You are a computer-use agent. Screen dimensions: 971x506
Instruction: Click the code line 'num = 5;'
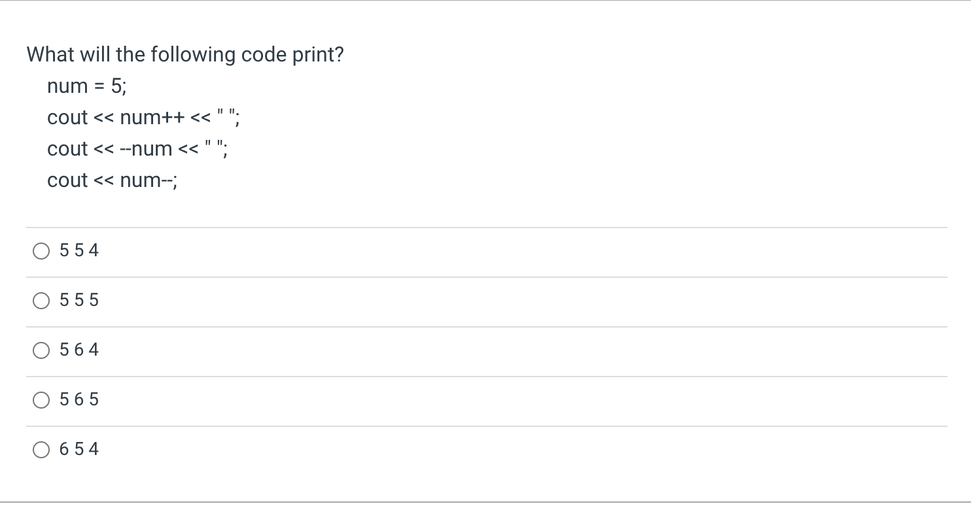87,86
